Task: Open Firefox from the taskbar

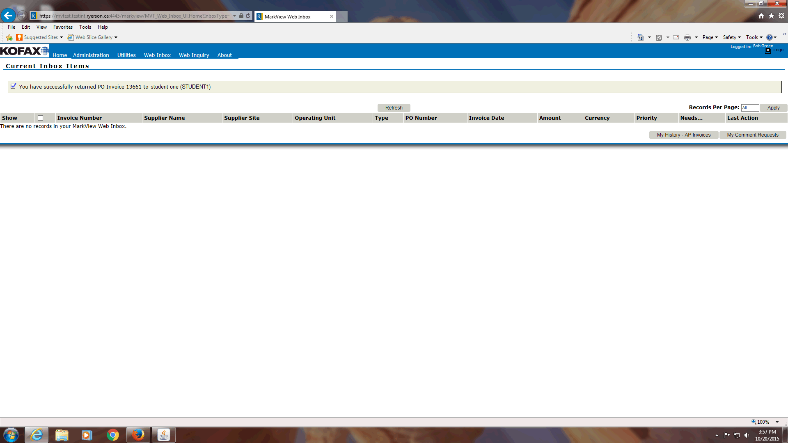Action: [x=138, y=435]
